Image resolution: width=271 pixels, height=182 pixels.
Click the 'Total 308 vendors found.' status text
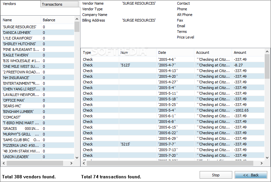[x=29, y=177]
